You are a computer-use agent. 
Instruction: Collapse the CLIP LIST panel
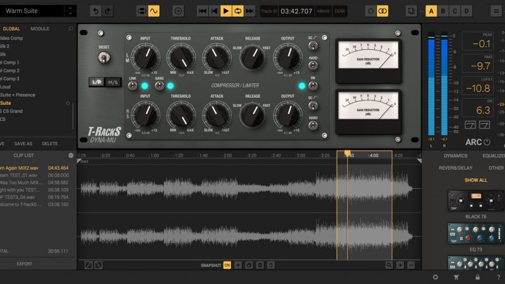pyautogui.click(x=71, y=155)
